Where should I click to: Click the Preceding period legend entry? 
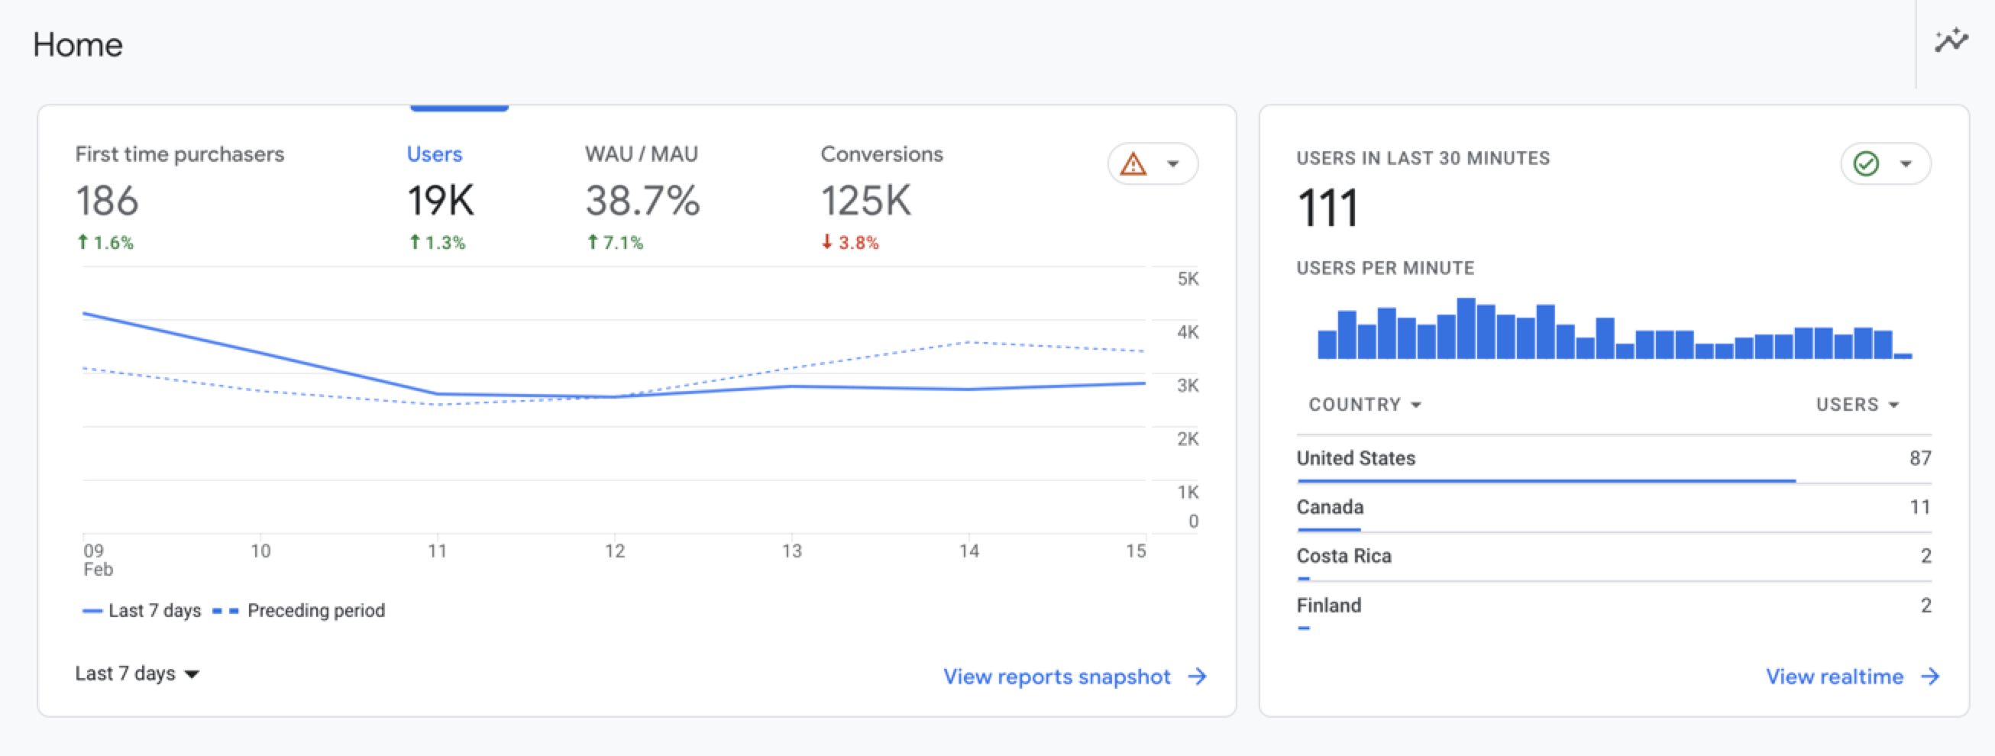coord(299,610)
